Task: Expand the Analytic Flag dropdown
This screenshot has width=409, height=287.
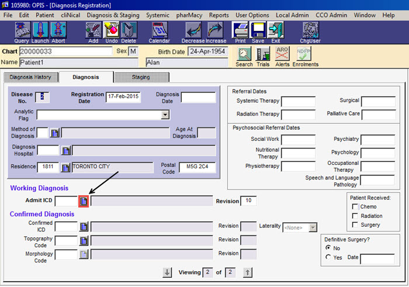Action: (165, 115)
